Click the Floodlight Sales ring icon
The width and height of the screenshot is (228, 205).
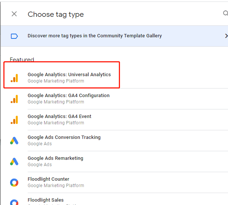coord(14,202)
